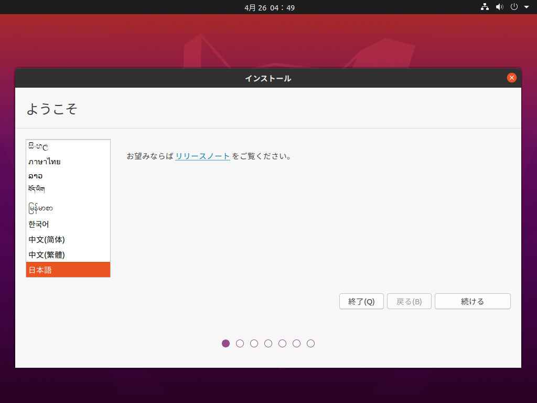
Task: Close the インストール installer window
Action: pos(512,78)
